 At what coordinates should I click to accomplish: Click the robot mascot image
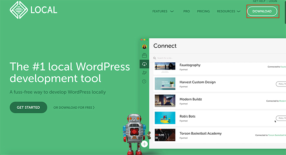tap(135, 134)
